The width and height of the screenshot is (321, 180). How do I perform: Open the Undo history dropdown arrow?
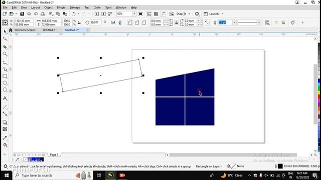click(78, 14)
